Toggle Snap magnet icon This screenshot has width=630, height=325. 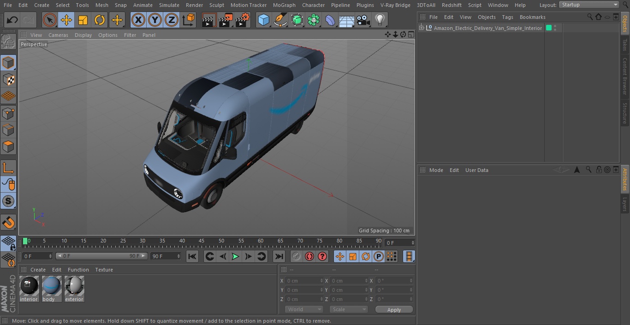pos(8,223)
